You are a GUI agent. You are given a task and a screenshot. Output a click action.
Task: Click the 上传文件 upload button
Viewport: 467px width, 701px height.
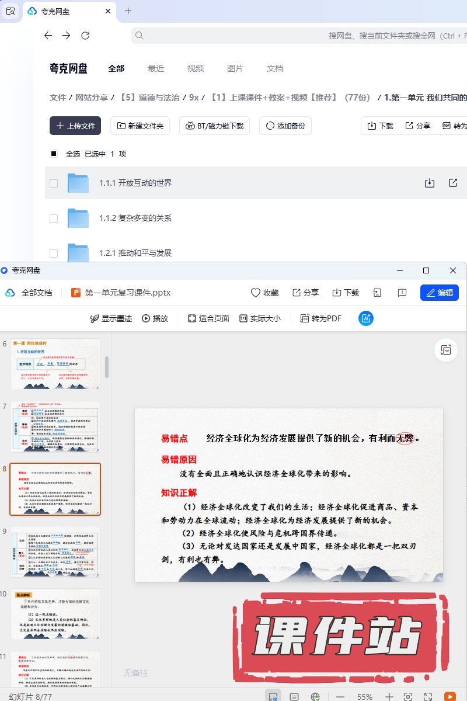coord(75,126)
